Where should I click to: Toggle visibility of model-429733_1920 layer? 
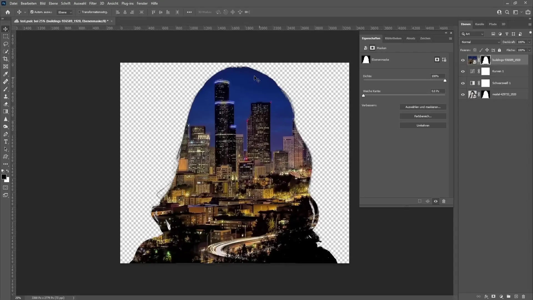click(x=463, y=94)
